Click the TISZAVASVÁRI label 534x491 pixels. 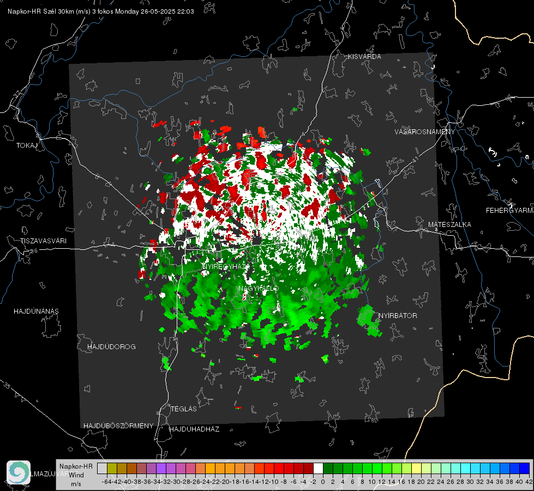(x=43, y=241)
